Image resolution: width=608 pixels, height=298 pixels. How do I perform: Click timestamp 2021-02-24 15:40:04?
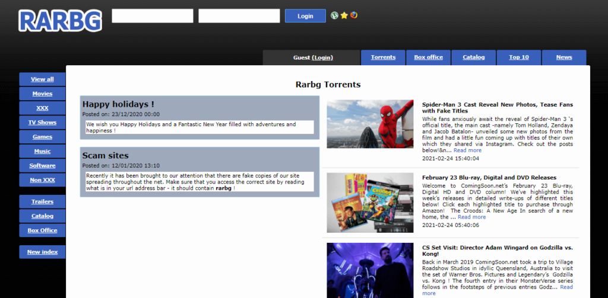(451, 158)
